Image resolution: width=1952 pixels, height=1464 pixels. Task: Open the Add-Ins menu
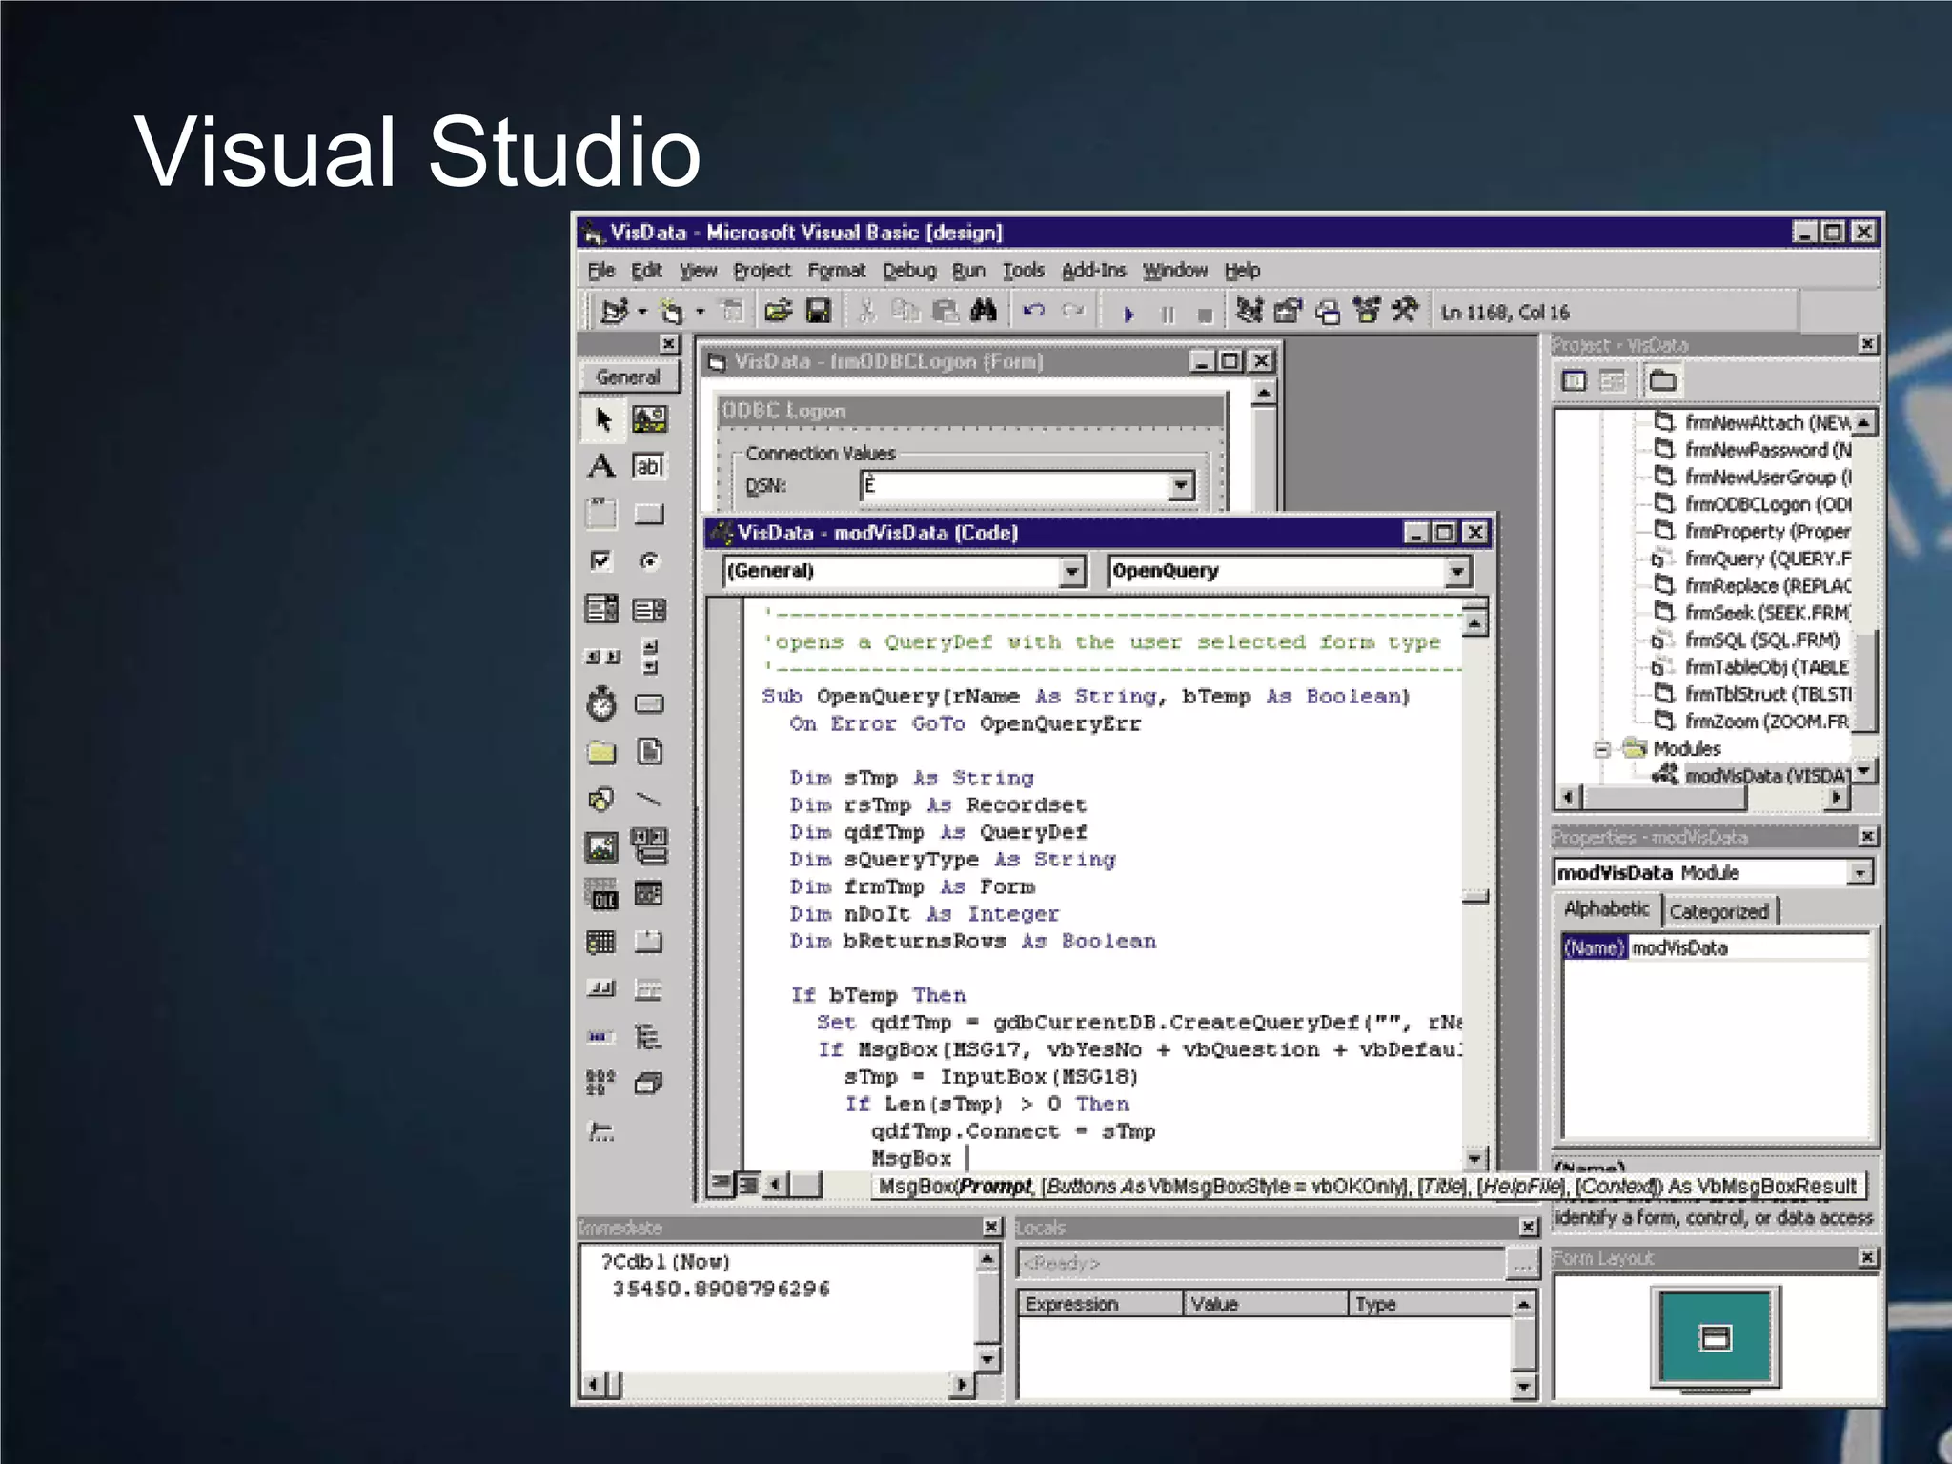pos(1093,271)
